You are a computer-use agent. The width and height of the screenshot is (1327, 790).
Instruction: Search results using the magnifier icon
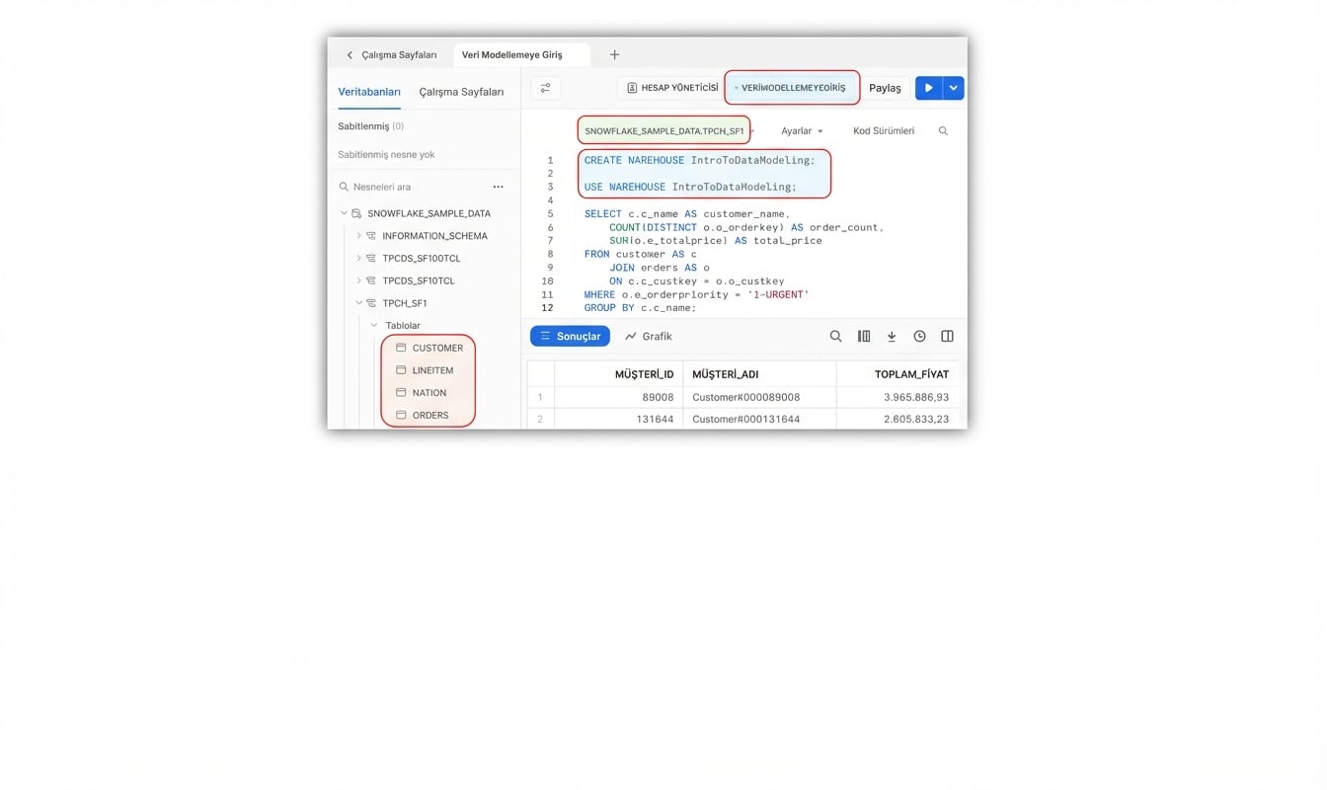835,337
